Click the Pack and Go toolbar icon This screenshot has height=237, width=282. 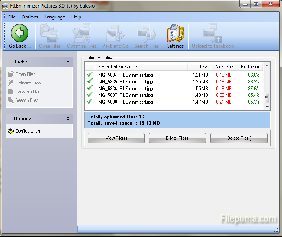[115, 34]
